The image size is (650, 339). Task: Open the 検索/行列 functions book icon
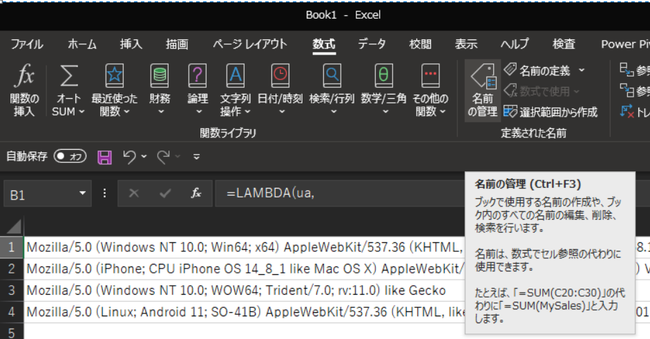[x=332, y=76]
